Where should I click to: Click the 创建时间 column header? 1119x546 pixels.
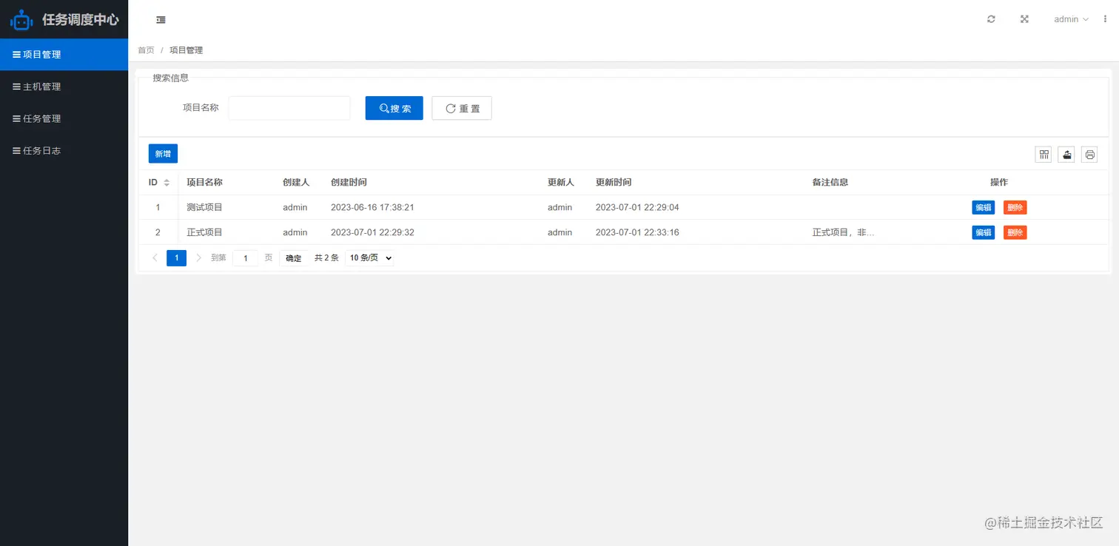point(349,183)
